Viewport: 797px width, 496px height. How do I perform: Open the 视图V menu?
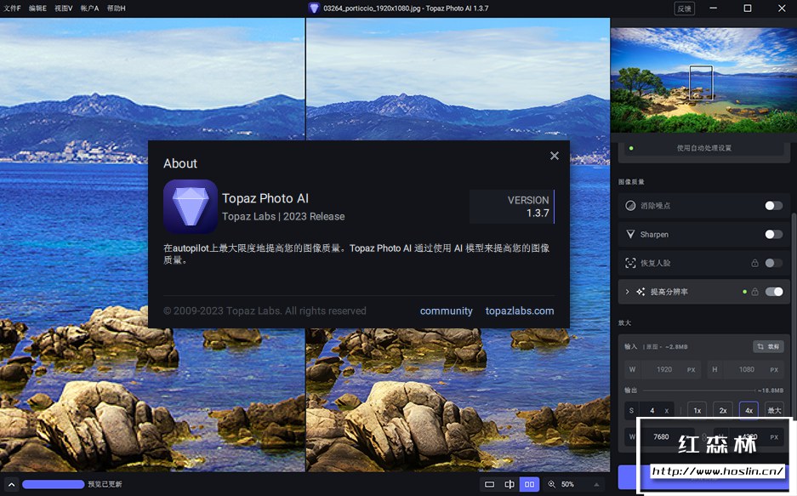(x=64, y=9)
